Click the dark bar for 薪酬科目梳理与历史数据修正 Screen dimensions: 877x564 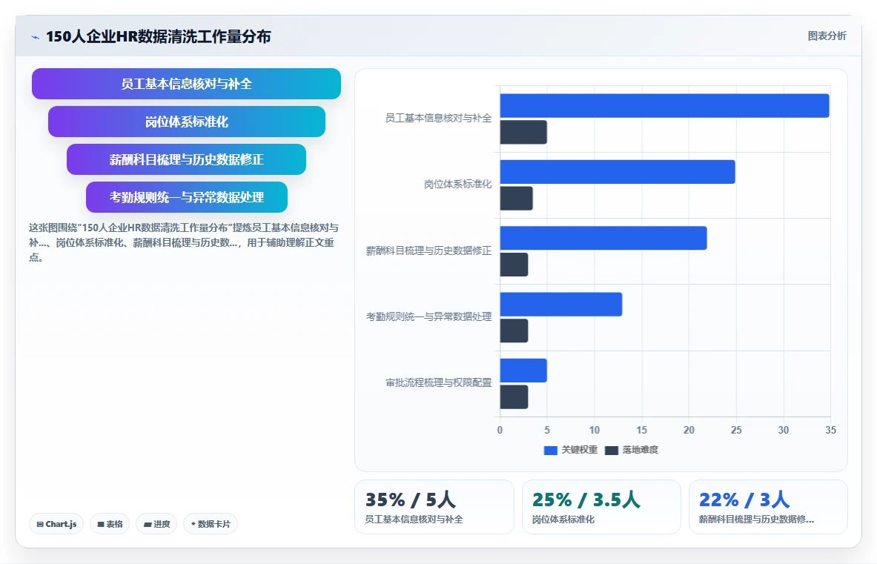(x=514, y=265)
